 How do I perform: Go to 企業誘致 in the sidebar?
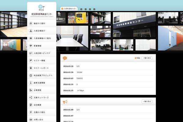click(42, 90)
